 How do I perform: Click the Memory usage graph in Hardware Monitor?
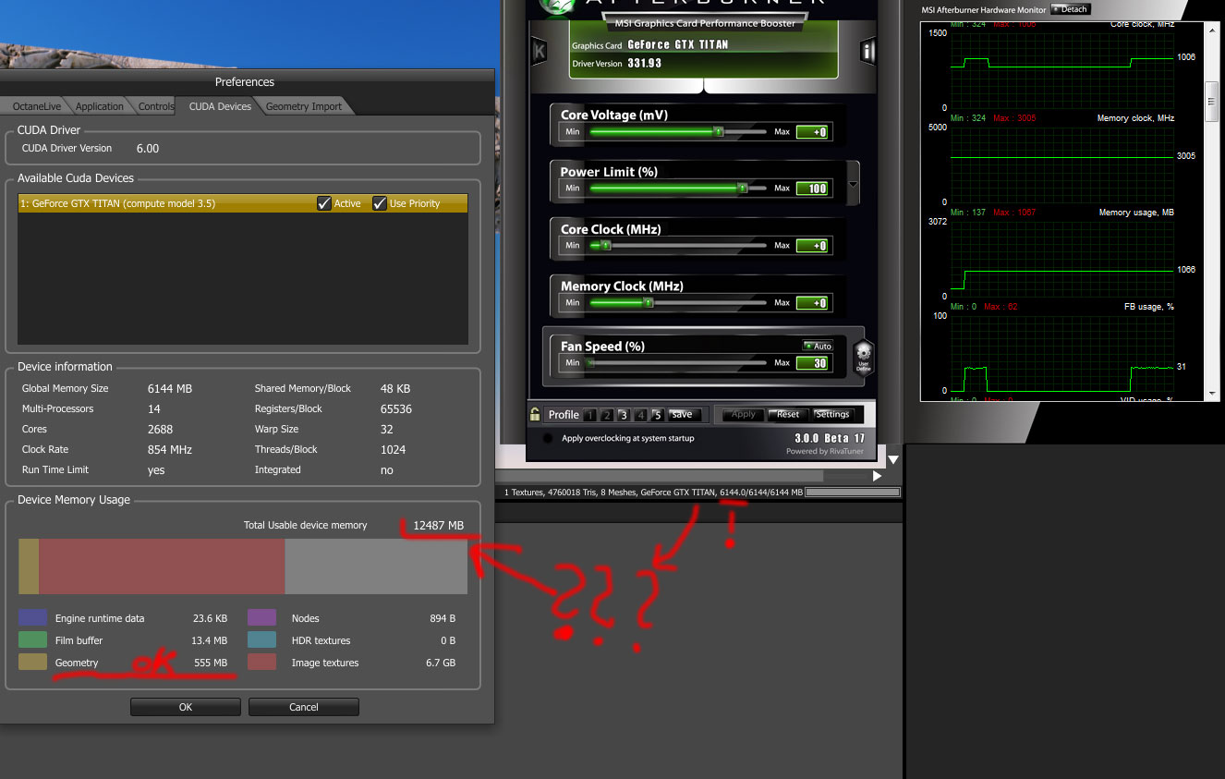click(x=1061, y=258)
